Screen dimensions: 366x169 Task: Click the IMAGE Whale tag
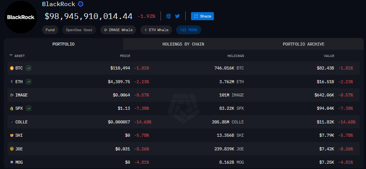pyautogui.click(x=118, y=30)
